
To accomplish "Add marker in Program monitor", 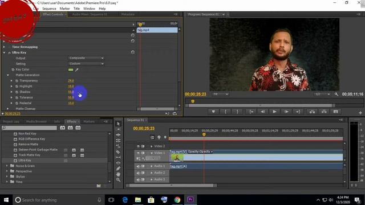I will (213, 112).
